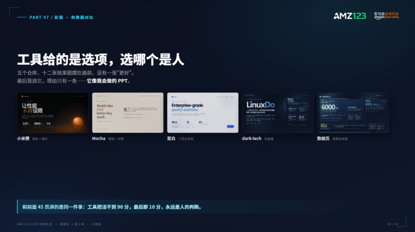Open the 小米橙 dark orange thumbnail
The width and height of the screenshot is (415, 232).
pyautogui.click(x=53, y=113)
